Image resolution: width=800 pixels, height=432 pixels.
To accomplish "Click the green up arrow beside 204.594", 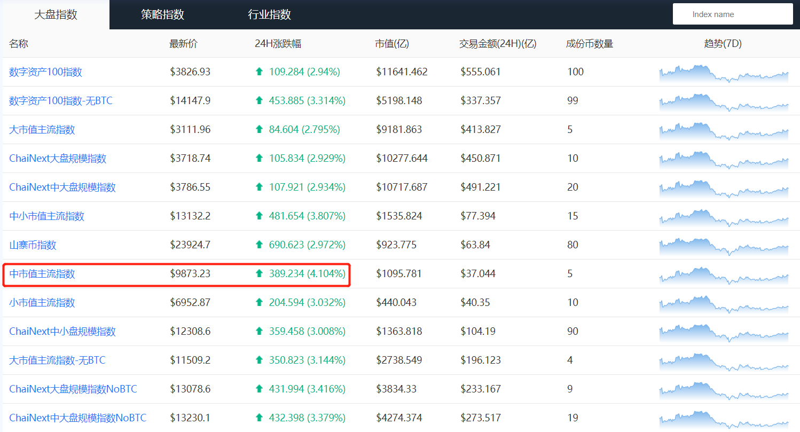I will (x=260, y=302).
